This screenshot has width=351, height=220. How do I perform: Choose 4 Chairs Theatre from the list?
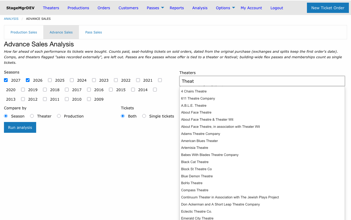click(x=262, y=91)
